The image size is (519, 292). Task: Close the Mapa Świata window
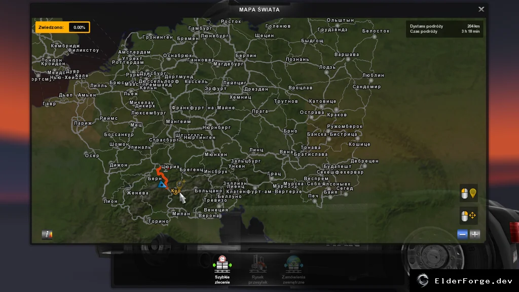[481, 9]
